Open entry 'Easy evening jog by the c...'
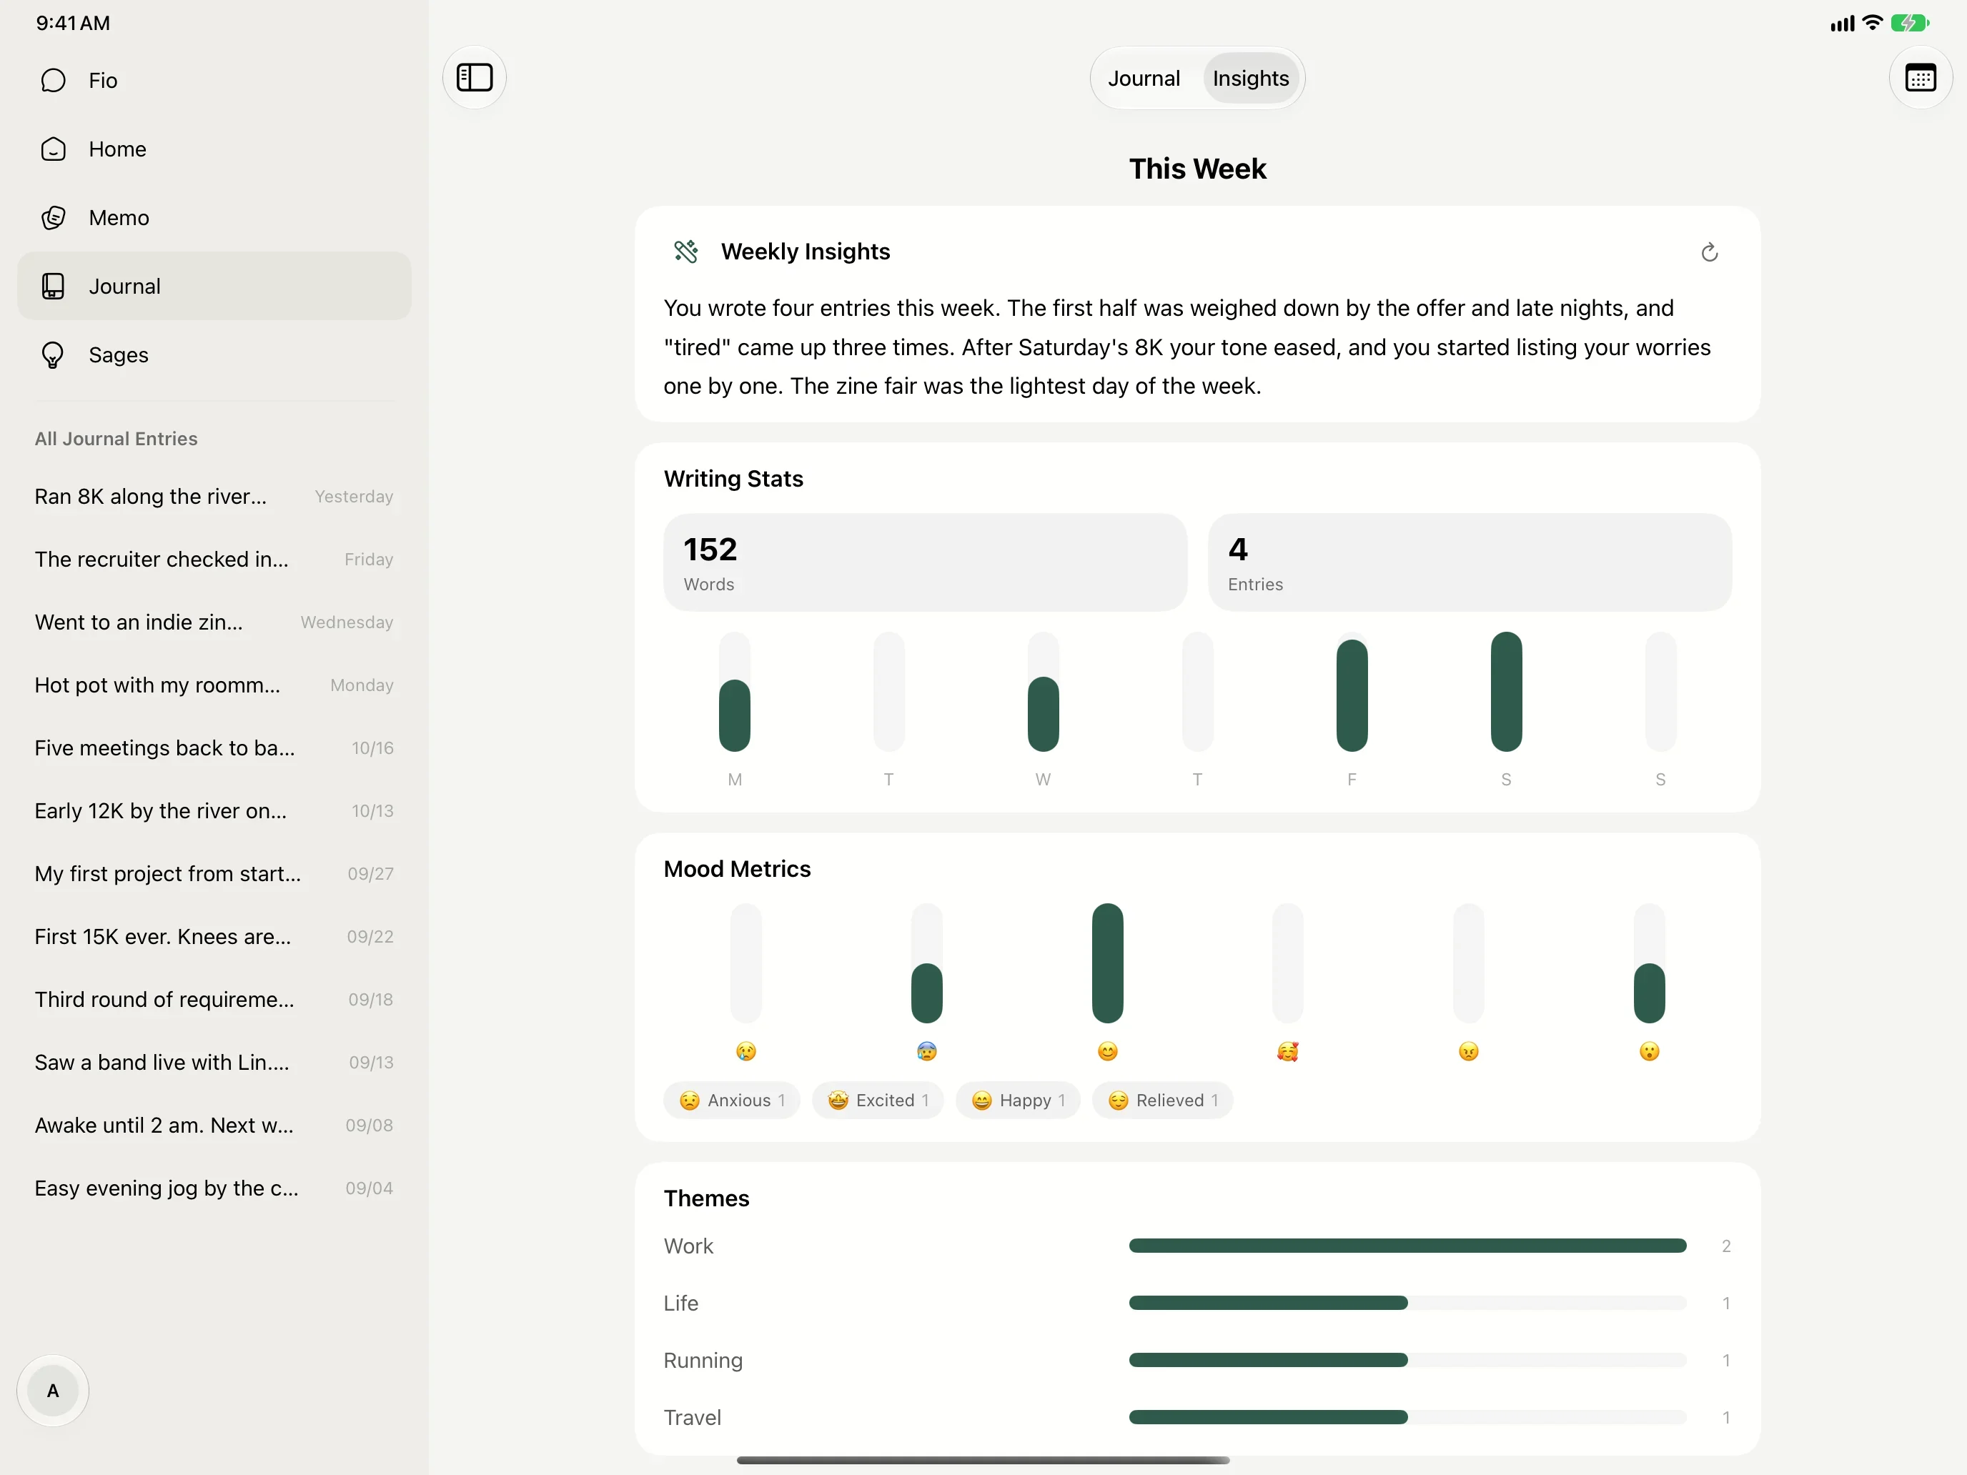The image size is (1967, 1475). click(214, 1188)
